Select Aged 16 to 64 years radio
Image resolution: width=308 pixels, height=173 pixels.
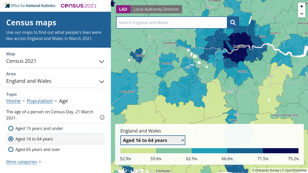(11, 139)
